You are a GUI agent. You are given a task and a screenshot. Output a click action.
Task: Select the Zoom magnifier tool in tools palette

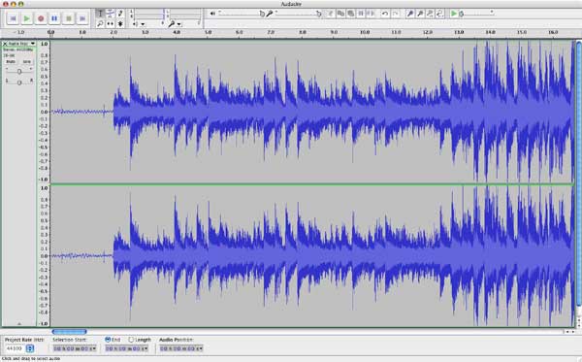coord(100,23)
